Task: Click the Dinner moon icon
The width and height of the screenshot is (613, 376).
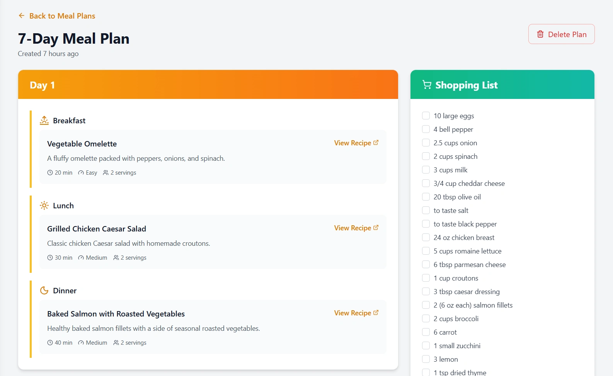Action: [44, 291]
